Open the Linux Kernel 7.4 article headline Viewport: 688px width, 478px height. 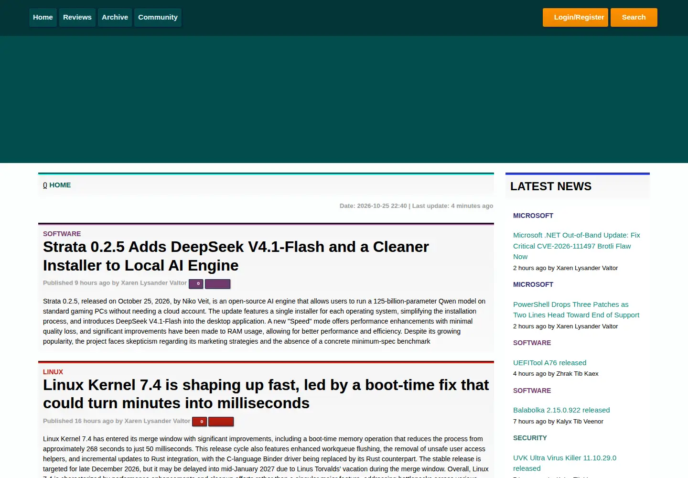point(266,394)
